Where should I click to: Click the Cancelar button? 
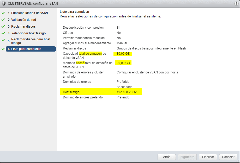tap(228, 157)
